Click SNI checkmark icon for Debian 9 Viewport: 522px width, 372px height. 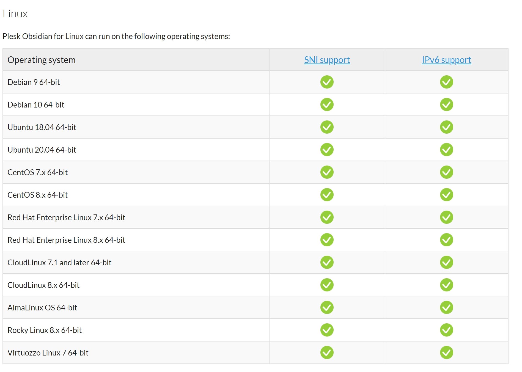[x=327, y=82]
